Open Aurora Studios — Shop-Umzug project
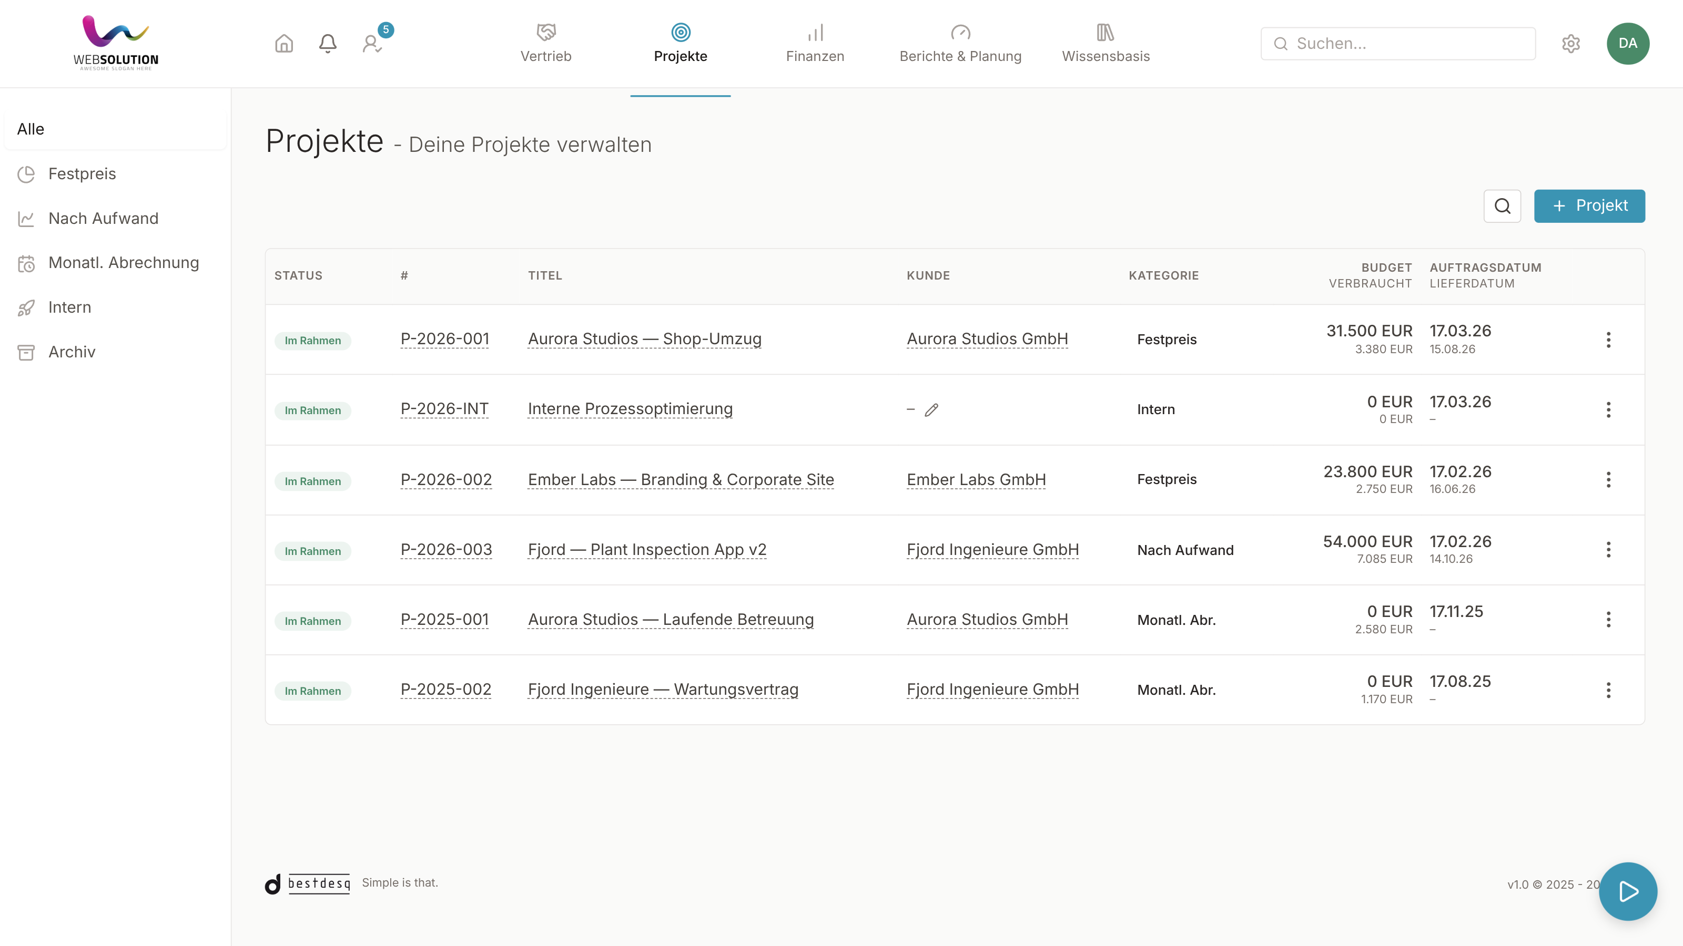This screenshot has height=946, width=1683. [644, 339]
